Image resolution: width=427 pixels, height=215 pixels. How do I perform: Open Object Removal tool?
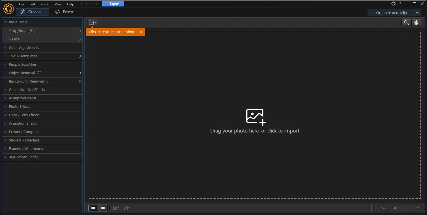(x=42, y=73)
